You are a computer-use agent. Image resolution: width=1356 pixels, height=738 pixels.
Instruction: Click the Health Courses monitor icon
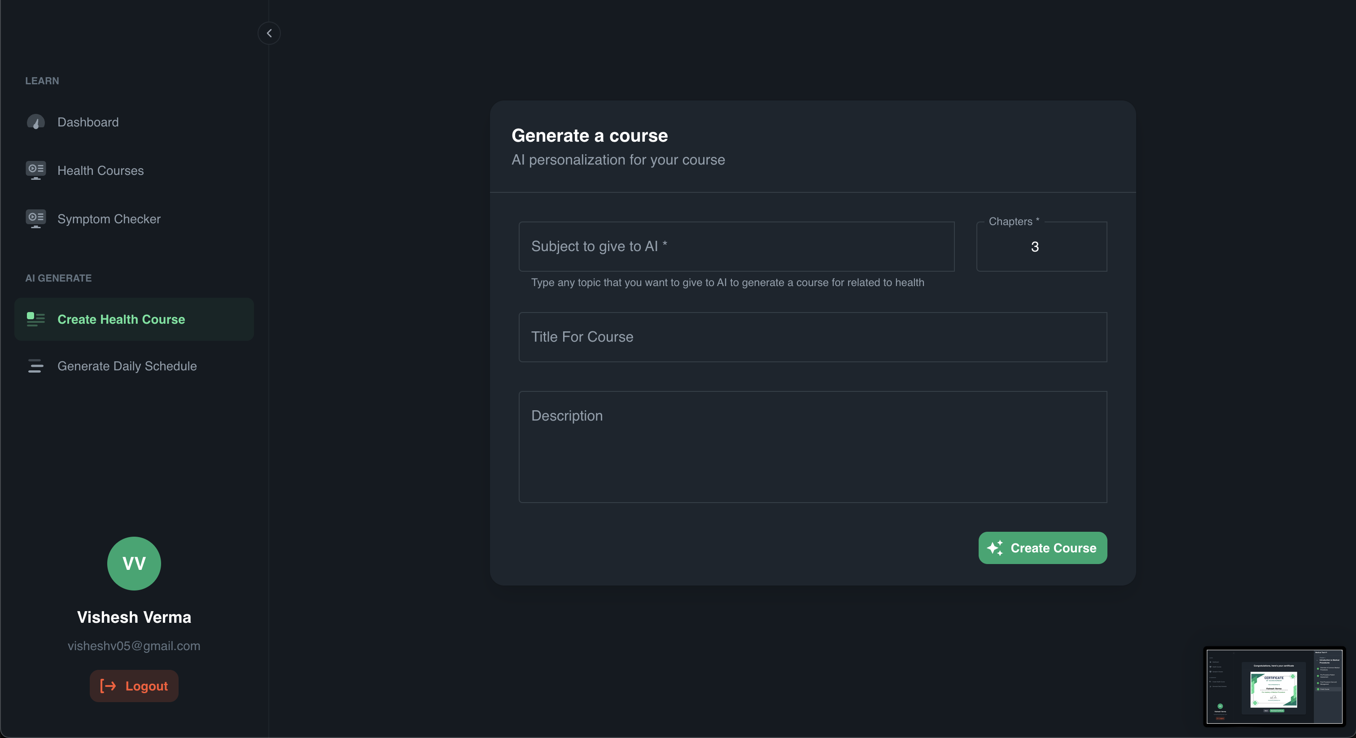point(36,170)
